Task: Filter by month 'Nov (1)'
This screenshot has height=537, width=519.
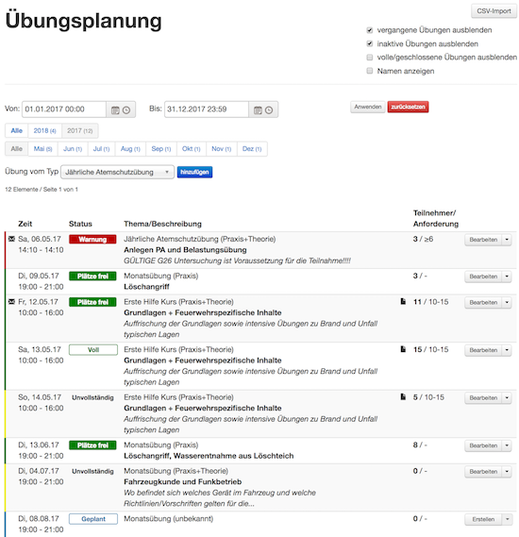Action: pos(221,148)
